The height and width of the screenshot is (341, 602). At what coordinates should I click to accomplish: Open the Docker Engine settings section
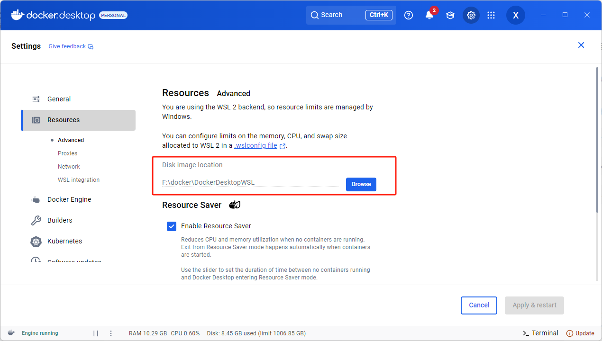(78, 199)
